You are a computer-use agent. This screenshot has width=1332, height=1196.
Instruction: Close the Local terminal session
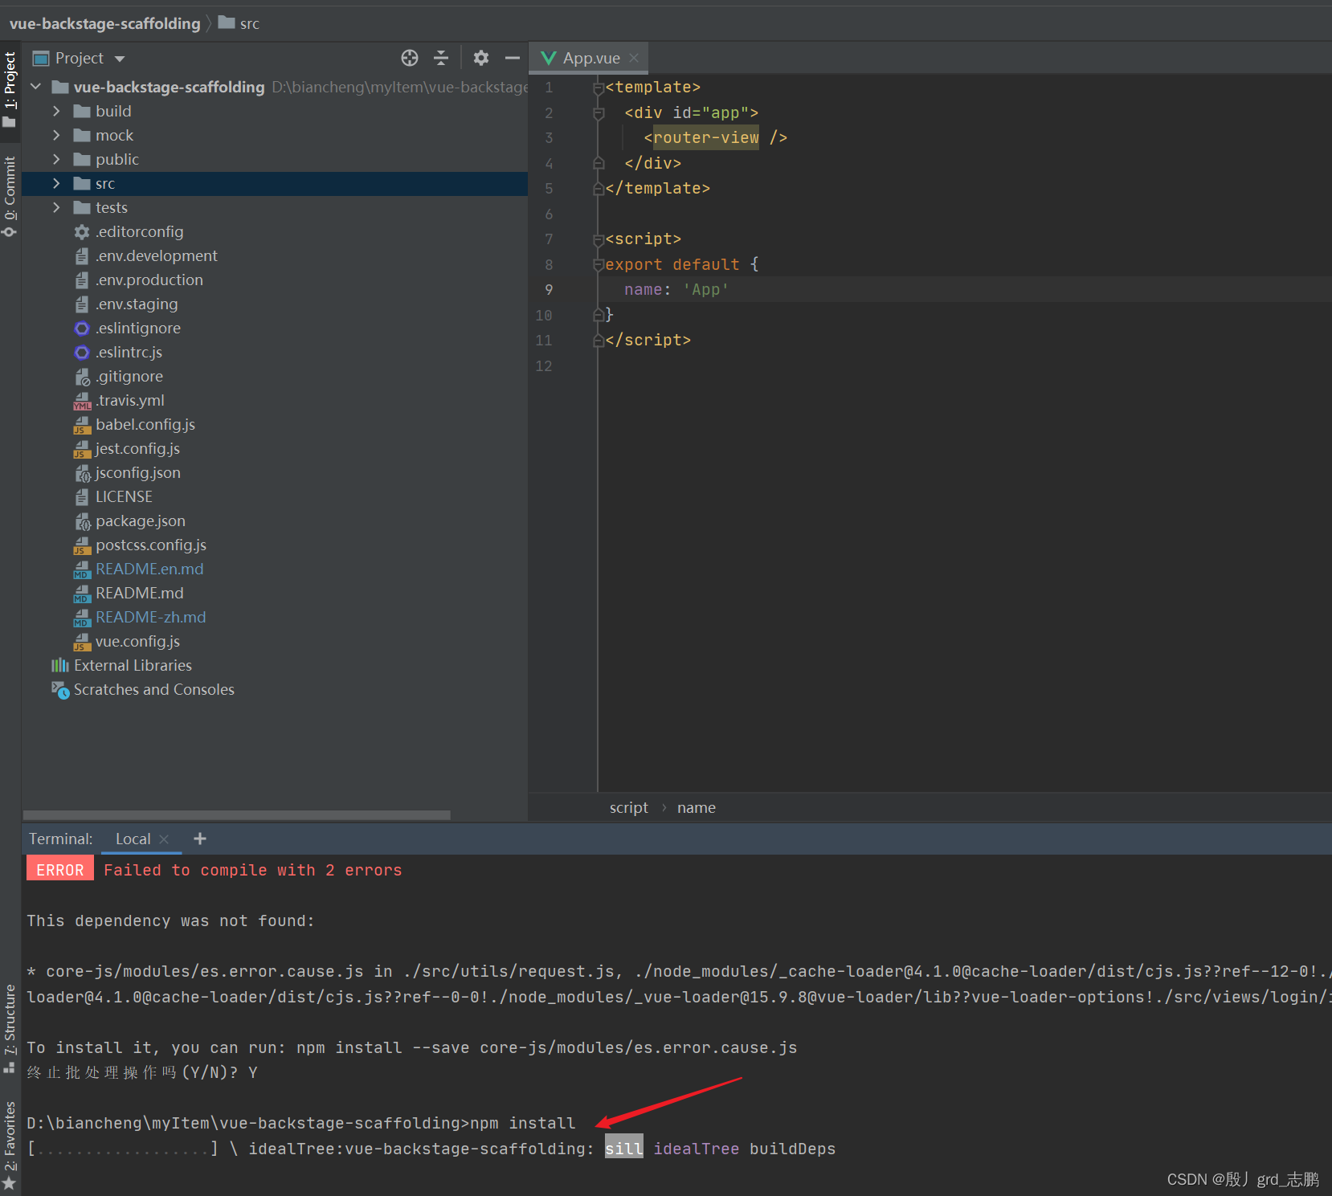pyautogui.click(x=165, y=839)
